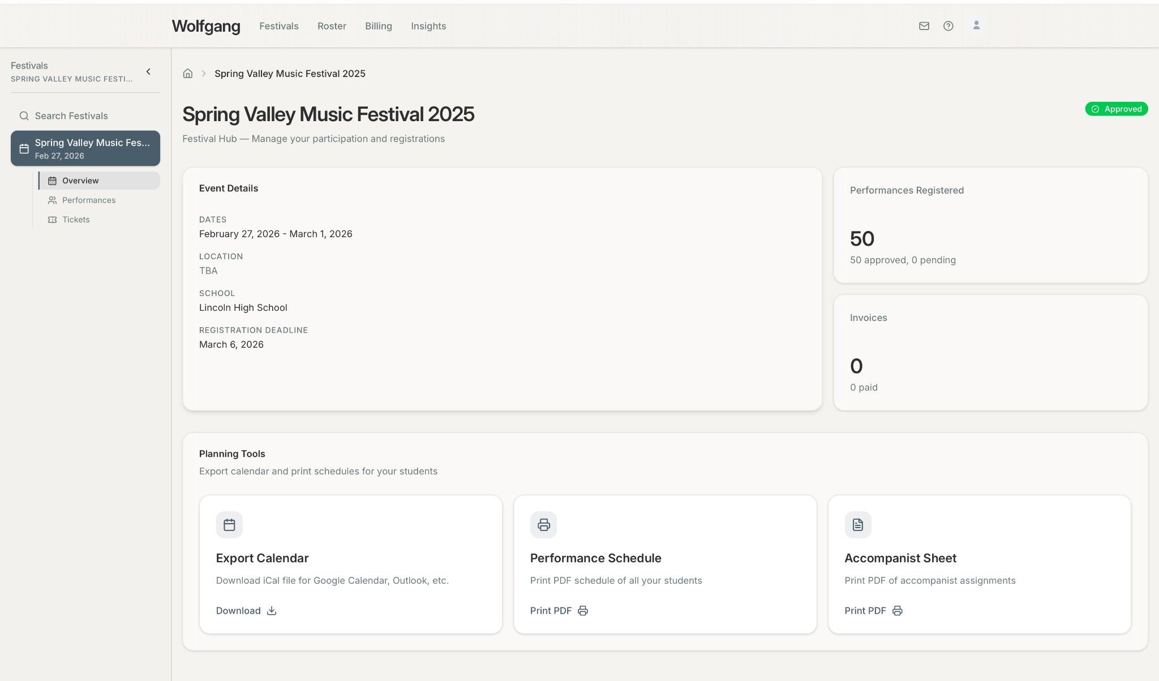Click the Approved status badge
1159x681 pixels.
(1115, 109)
